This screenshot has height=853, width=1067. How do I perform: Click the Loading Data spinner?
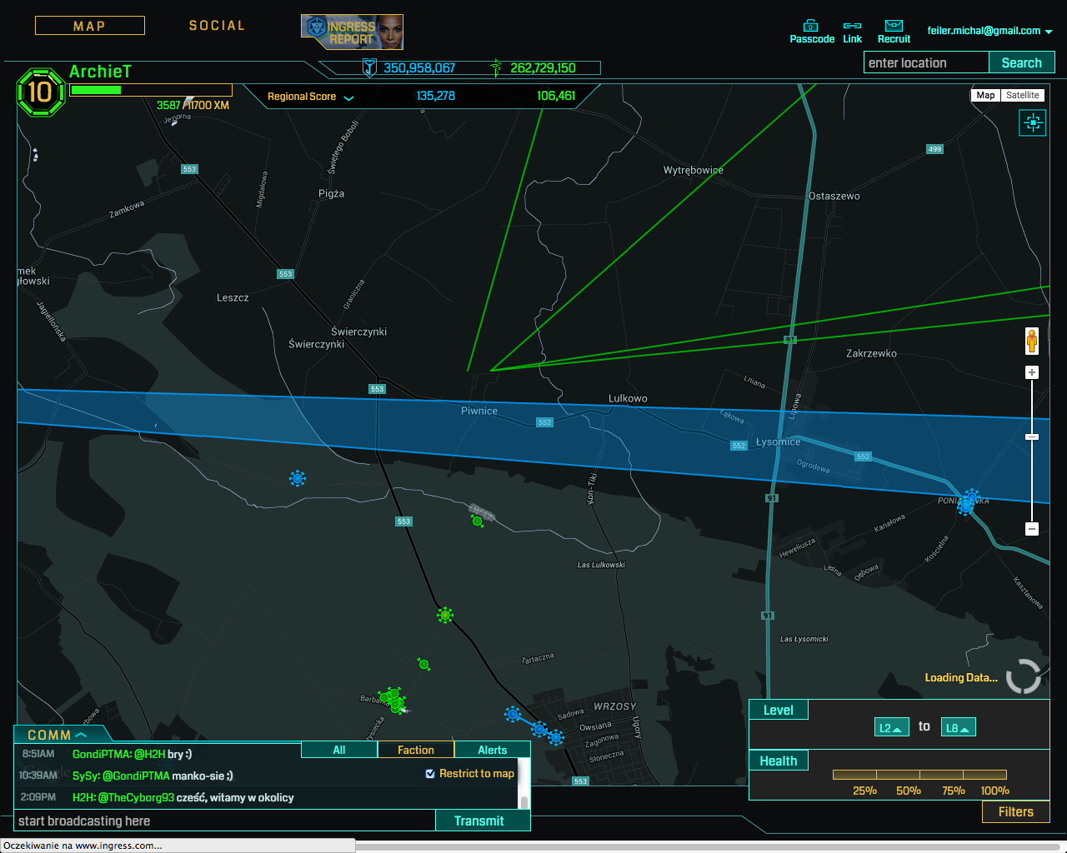1023,676
